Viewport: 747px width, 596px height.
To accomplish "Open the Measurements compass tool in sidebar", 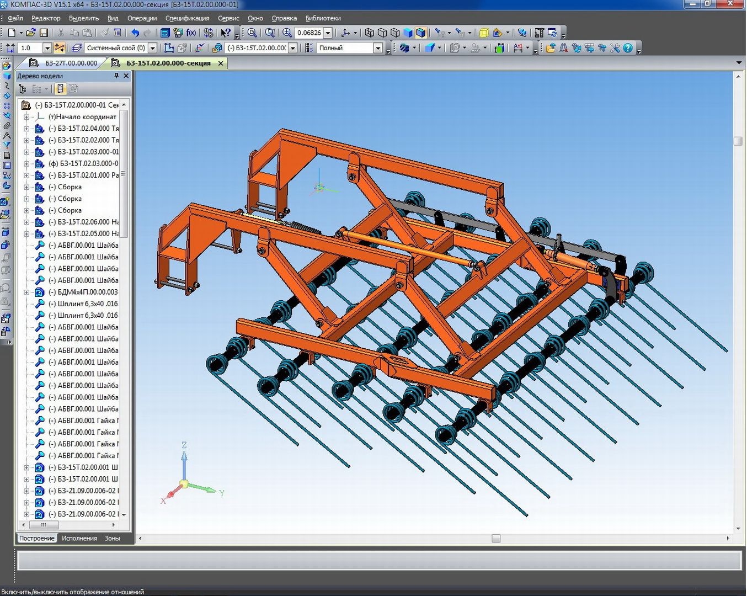I will [x=7, y=135].
